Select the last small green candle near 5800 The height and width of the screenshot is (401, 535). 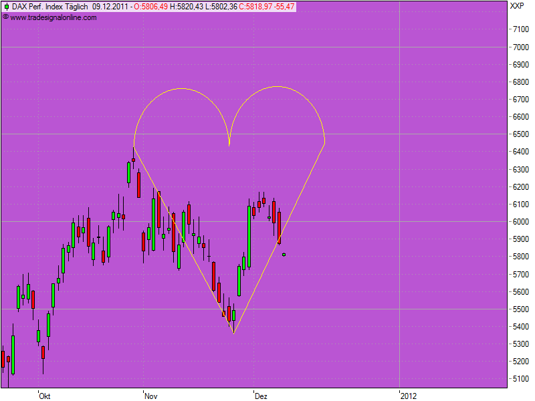pos(284,255)
